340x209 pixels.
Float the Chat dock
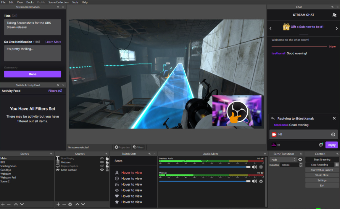pyautogui.click(x=333, y=7)
